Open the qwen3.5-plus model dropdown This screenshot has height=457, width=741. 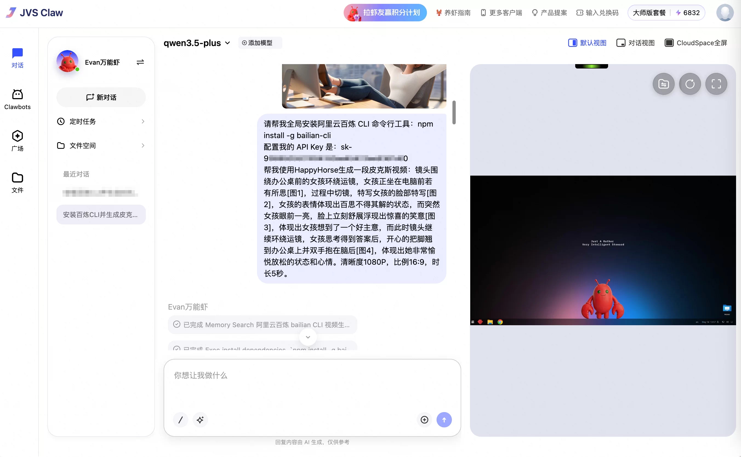pyautogui.click(x=197, y=43)
